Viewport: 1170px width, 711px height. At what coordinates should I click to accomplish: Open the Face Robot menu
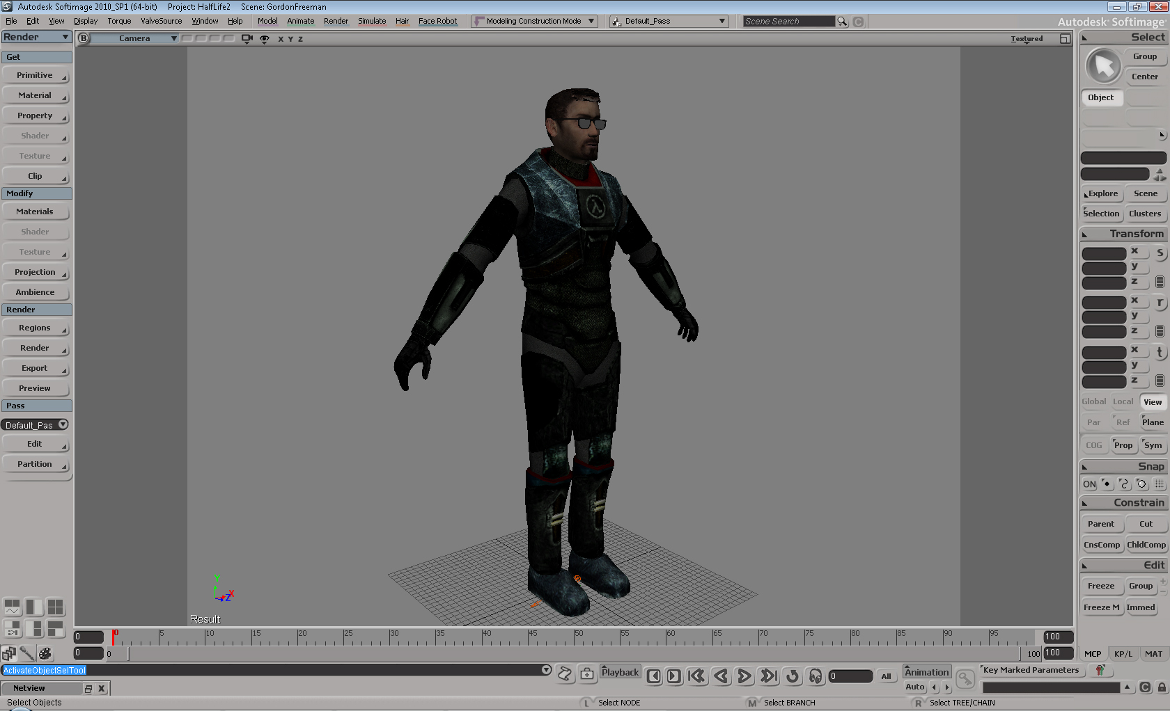tap(437, 21)
